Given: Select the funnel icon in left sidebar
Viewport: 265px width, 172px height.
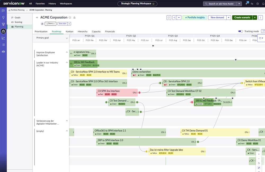Looking at the screenshot, I should 3,24.
